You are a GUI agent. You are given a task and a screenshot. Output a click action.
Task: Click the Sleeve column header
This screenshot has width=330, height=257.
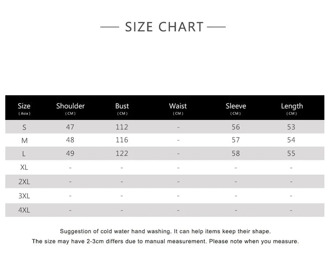236,108
